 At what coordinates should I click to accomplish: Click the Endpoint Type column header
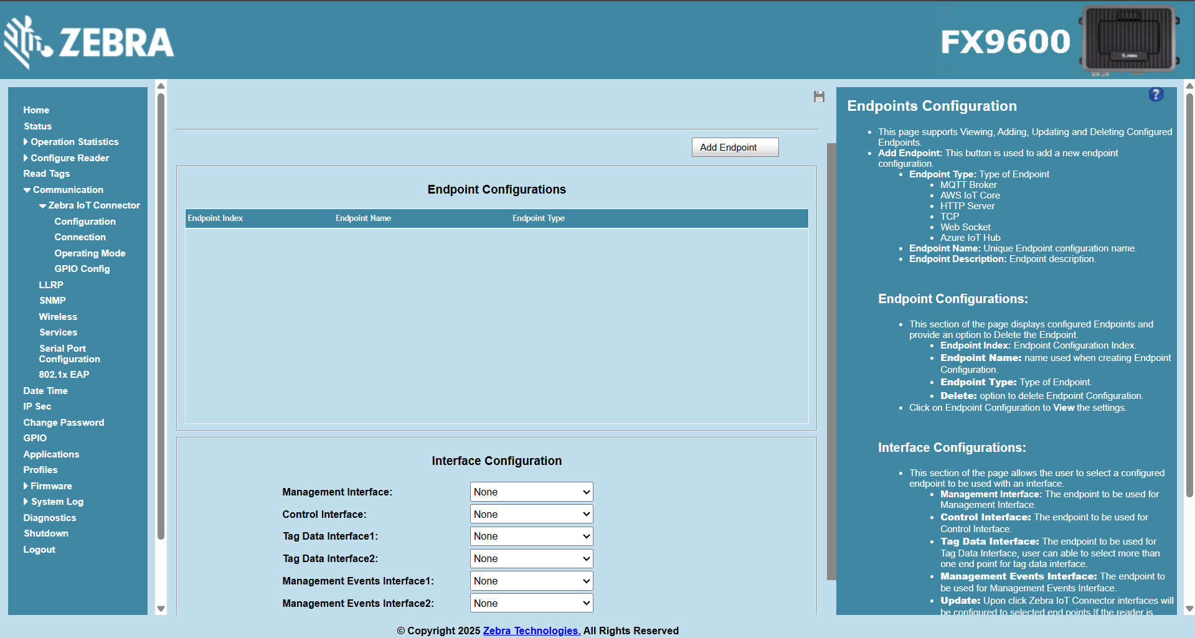pos(539,218)
